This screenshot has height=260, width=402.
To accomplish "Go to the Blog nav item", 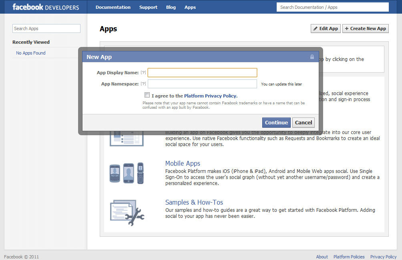I will (171, 7).
